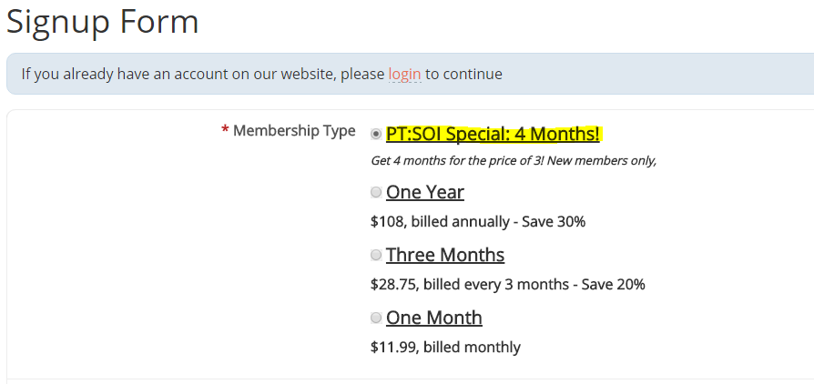Click the 'Membership Type' field label

pos(294,131)
